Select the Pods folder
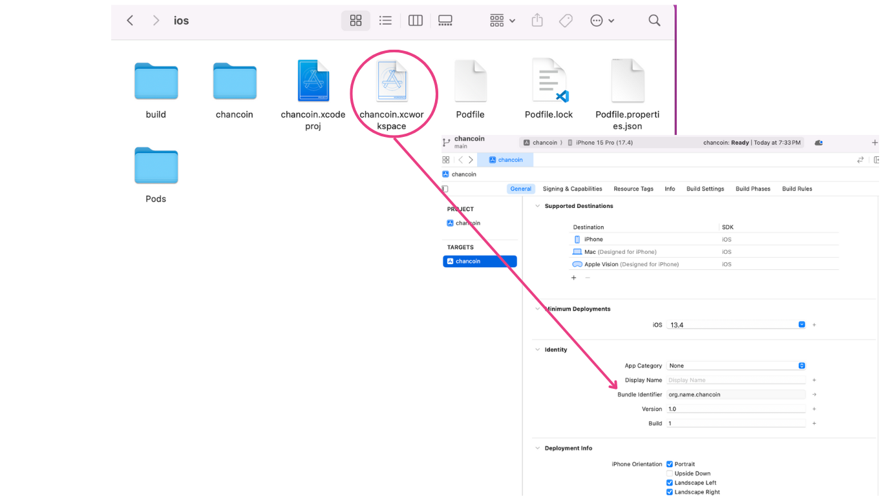The image size is (883, 496). click(156, 166)
